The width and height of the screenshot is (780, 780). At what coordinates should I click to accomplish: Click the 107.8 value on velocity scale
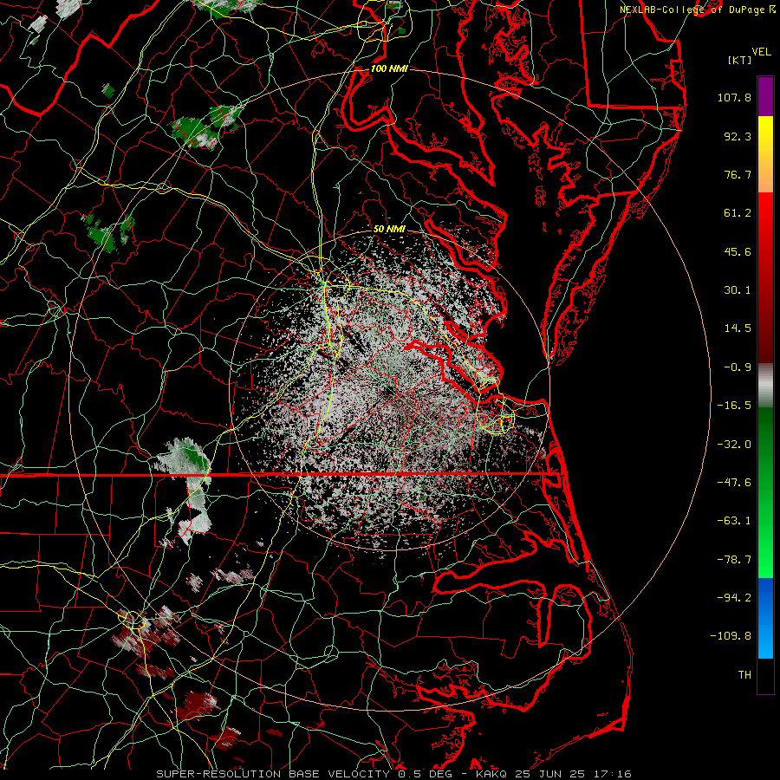point(734,97)
